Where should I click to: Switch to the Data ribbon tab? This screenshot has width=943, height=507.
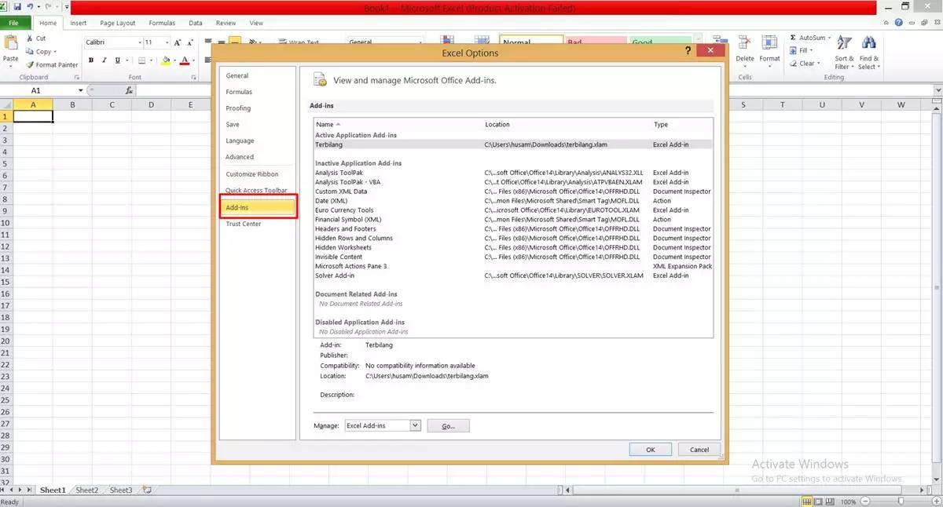pyautogui.click(x=196, y=24)
